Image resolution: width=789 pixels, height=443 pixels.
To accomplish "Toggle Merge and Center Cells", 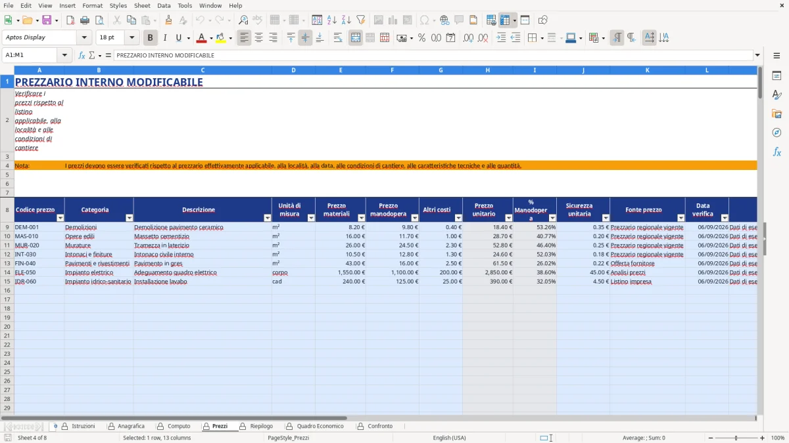I will click(355, 38).
